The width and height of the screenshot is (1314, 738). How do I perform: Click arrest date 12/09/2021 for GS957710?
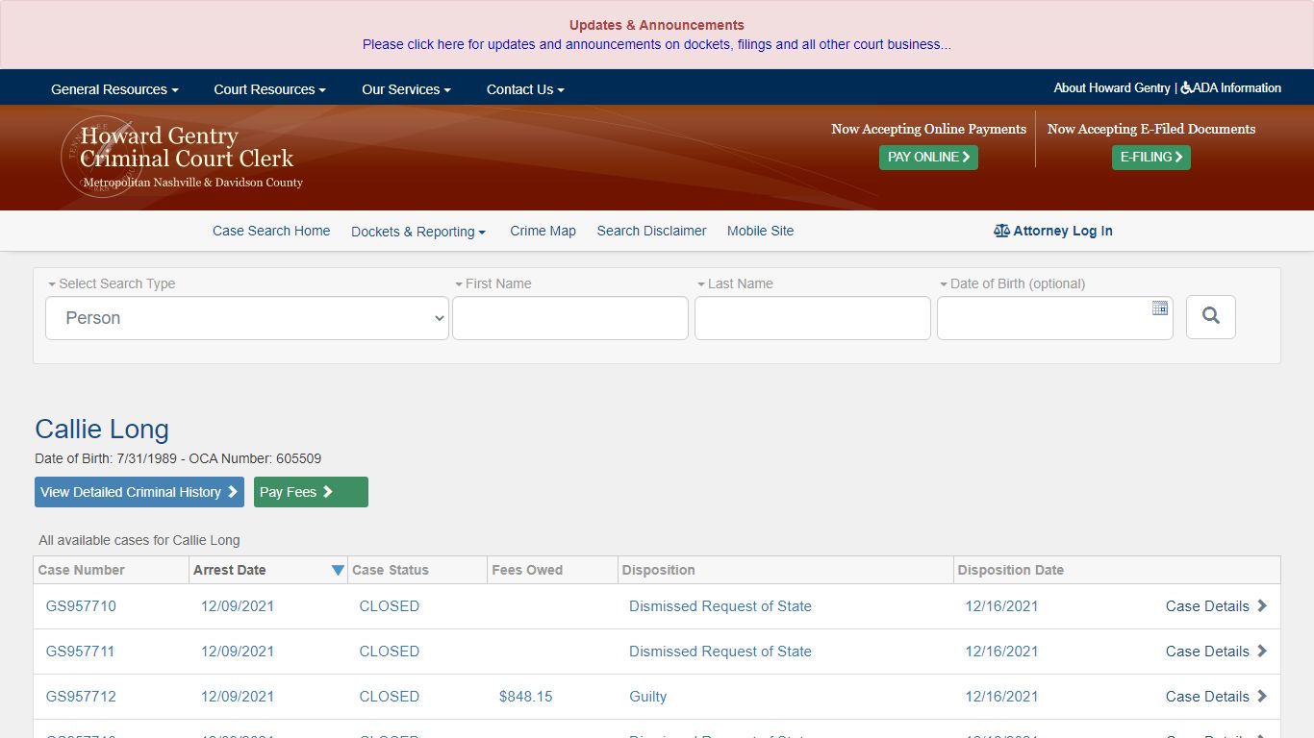coord(238,606)
